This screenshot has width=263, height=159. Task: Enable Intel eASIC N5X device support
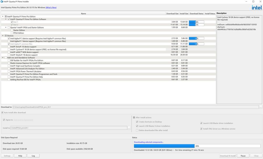9,52
